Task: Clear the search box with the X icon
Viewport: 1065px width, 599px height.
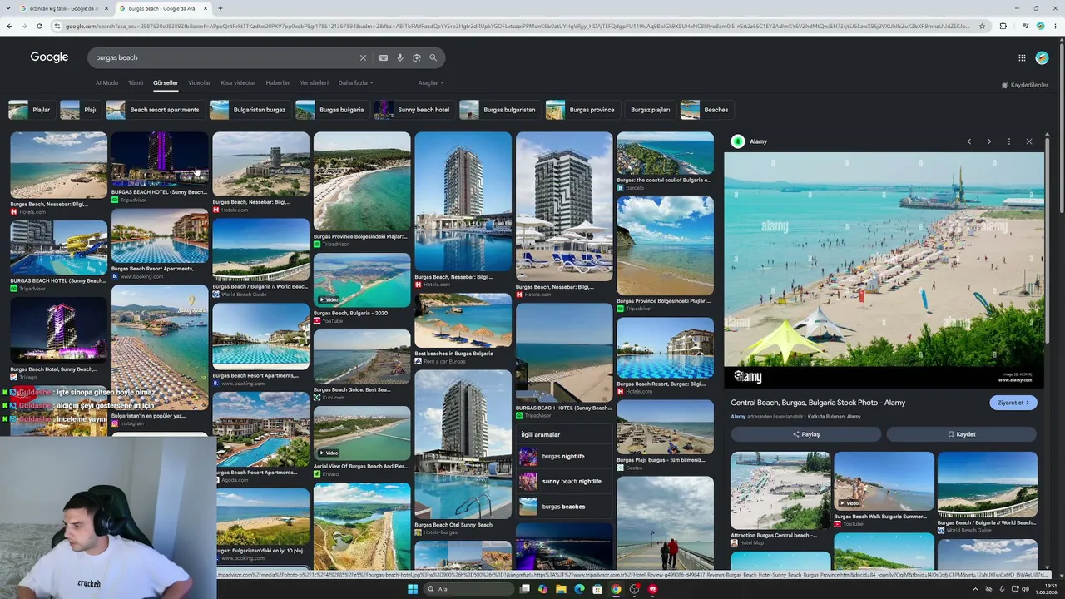Action: click(363, 57)
